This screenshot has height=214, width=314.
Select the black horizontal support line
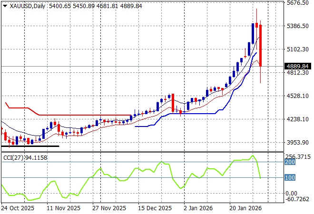[31, 146]
